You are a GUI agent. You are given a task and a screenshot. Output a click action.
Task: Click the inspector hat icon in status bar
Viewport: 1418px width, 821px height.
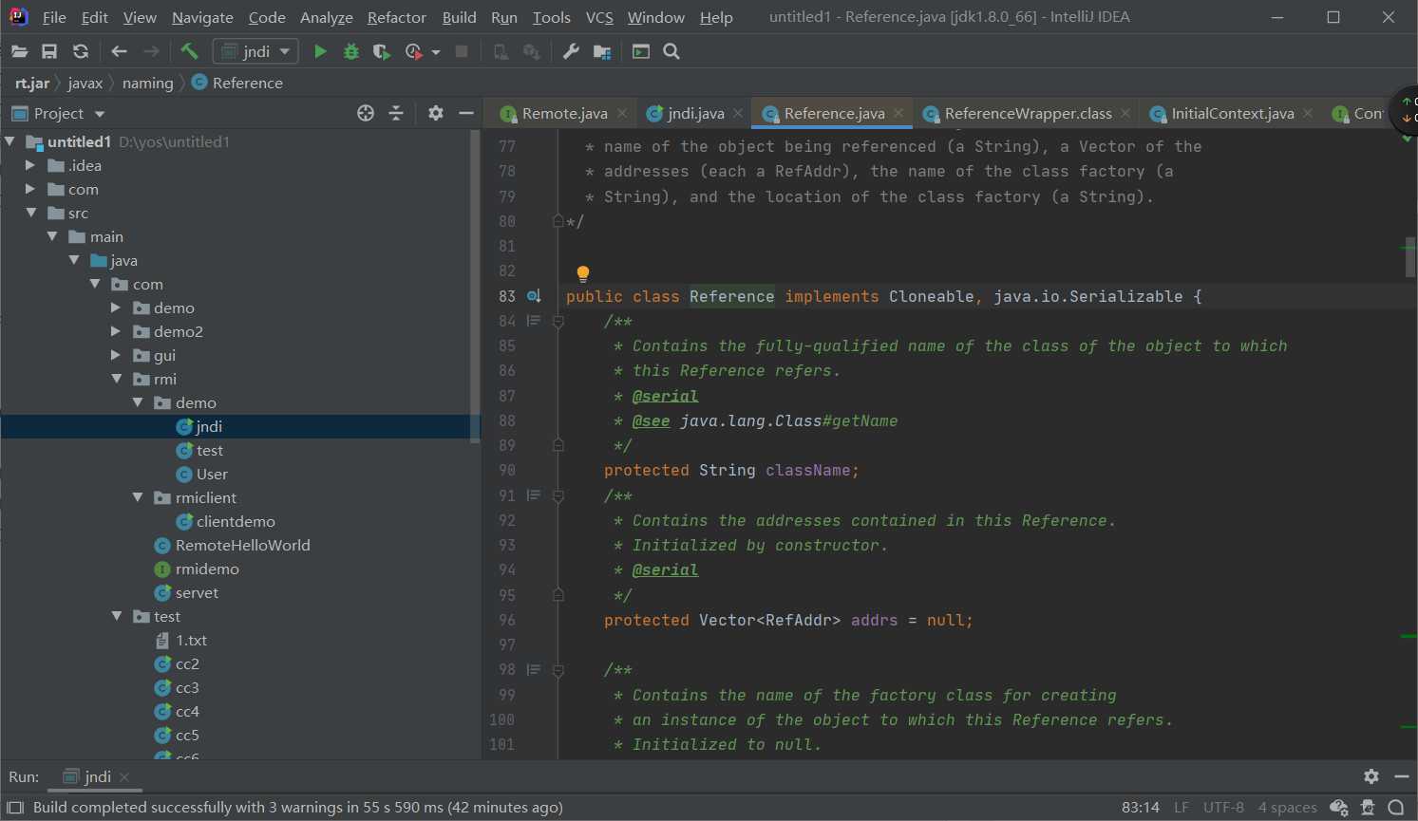[x=1368, y=808]
